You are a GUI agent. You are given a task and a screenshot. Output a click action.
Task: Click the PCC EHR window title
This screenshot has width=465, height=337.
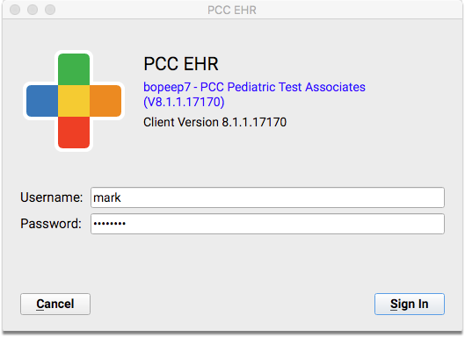click(232, 10)
